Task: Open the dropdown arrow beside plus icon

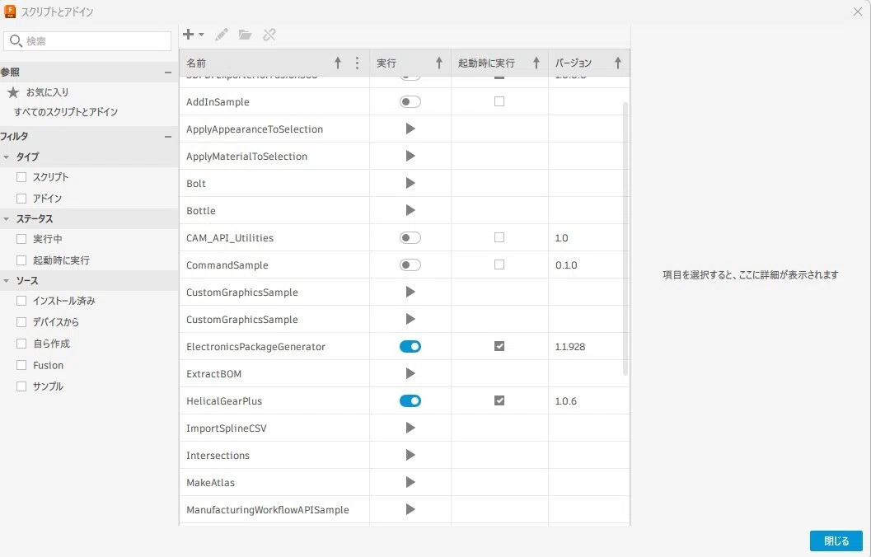Action: [201, 35]
